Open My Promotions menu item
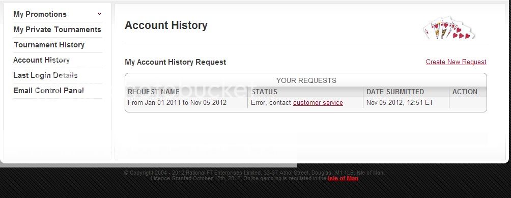This screenshot has width=511, height=198. pos(40,14)
